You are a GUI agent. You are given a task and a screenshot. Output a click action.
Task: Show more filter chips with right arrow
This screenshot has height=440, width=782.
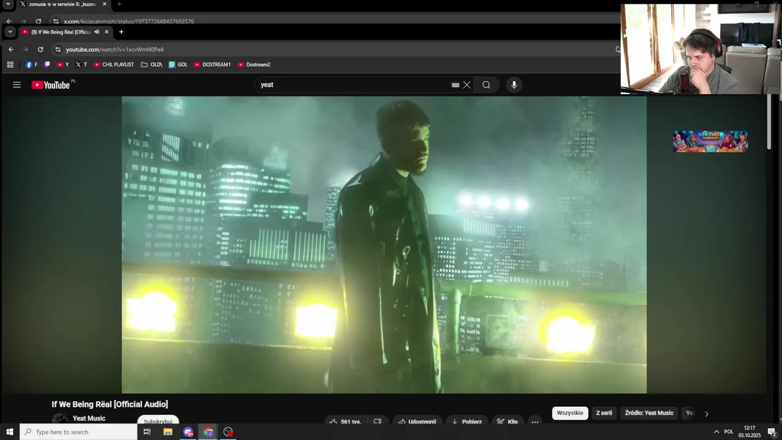[x=706, y=414]
